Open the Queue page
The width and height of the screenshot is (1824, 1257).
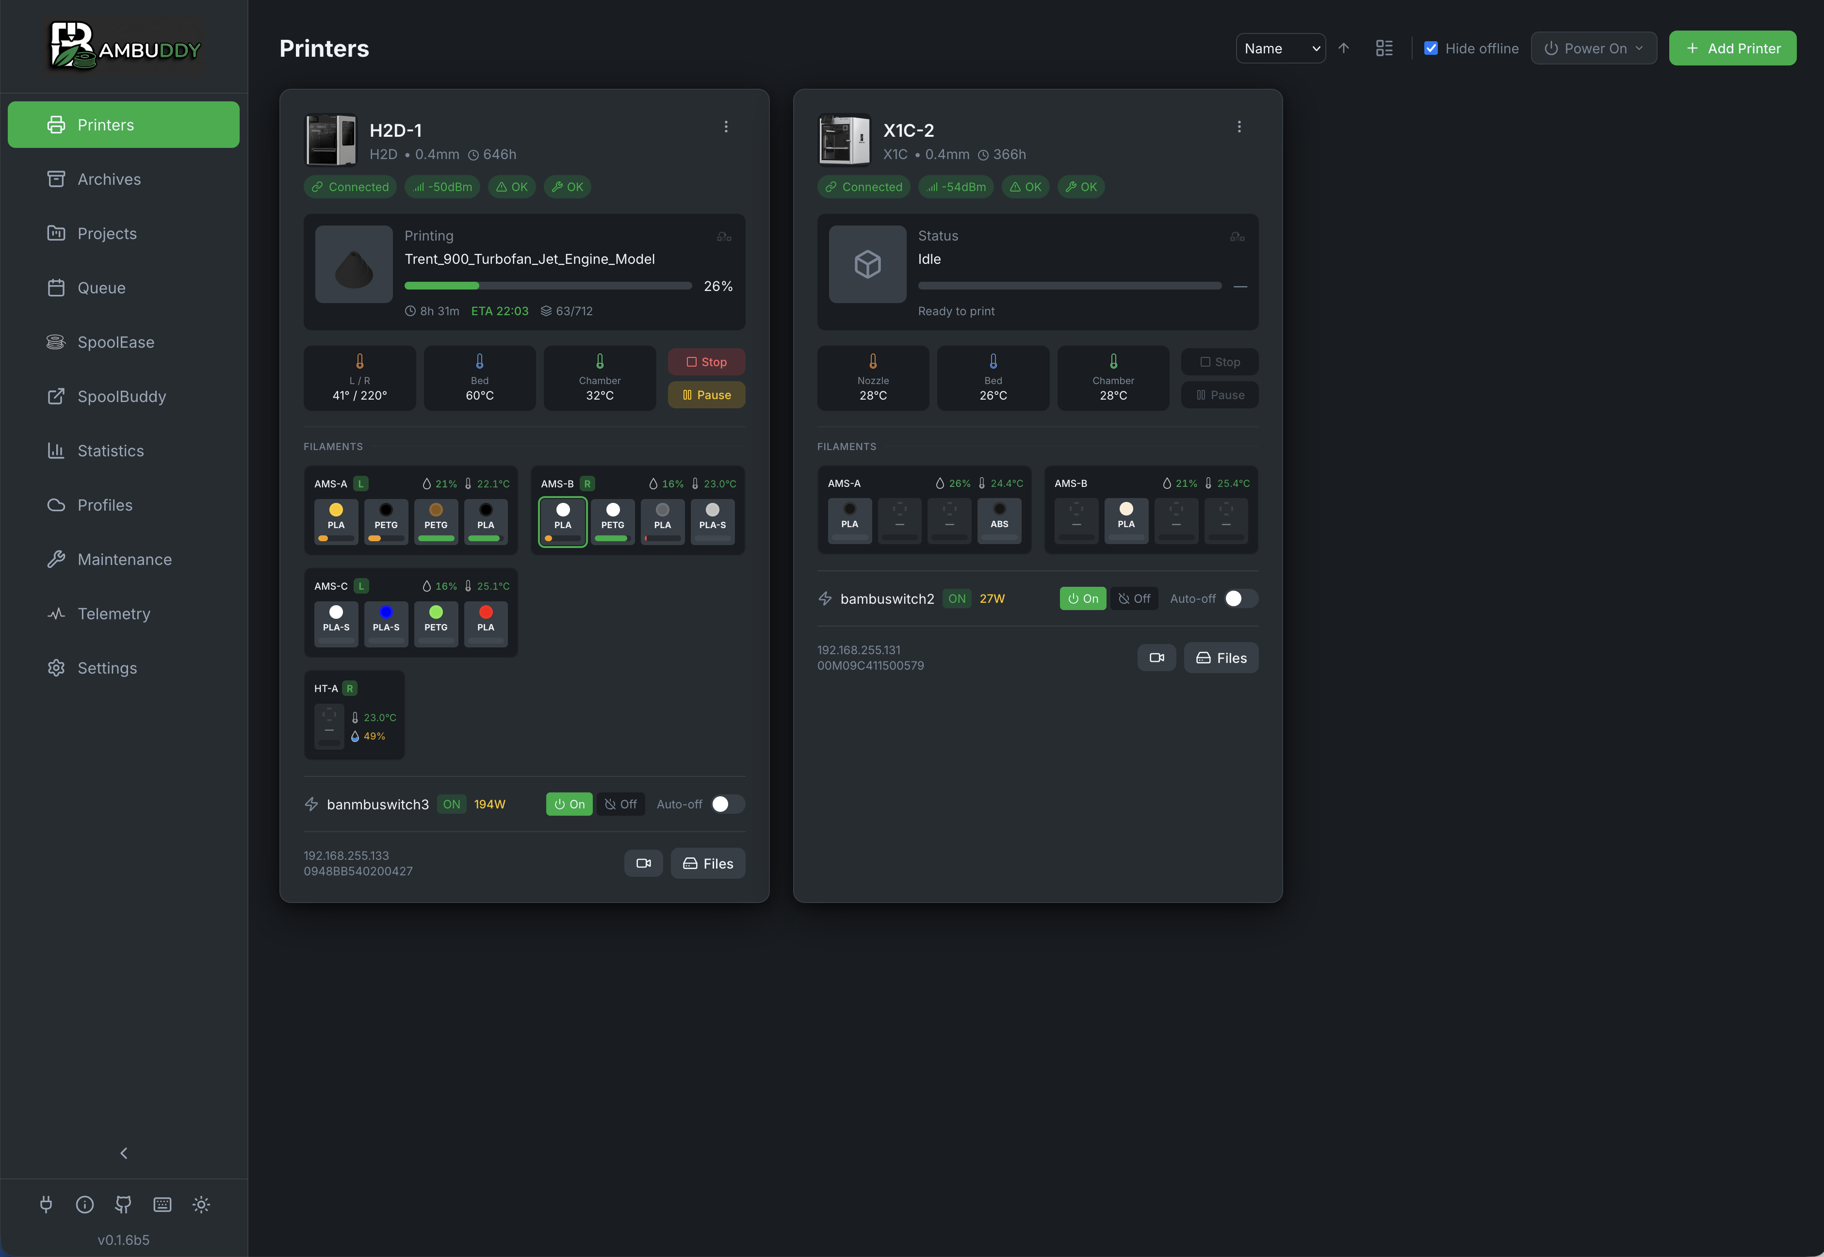click(102, 288)
